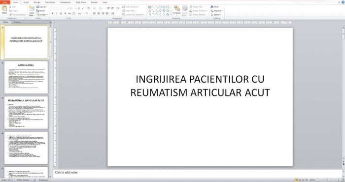Image resolution: width=345 pixels, height=182 pixels.
Task: Switch to Reading View in the status bar
Action: click(303, 180)
